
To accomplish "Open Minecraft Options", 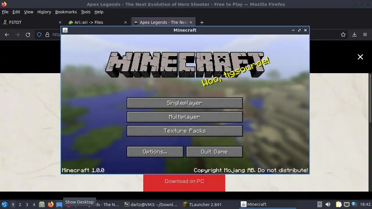I will coord(155,152).
